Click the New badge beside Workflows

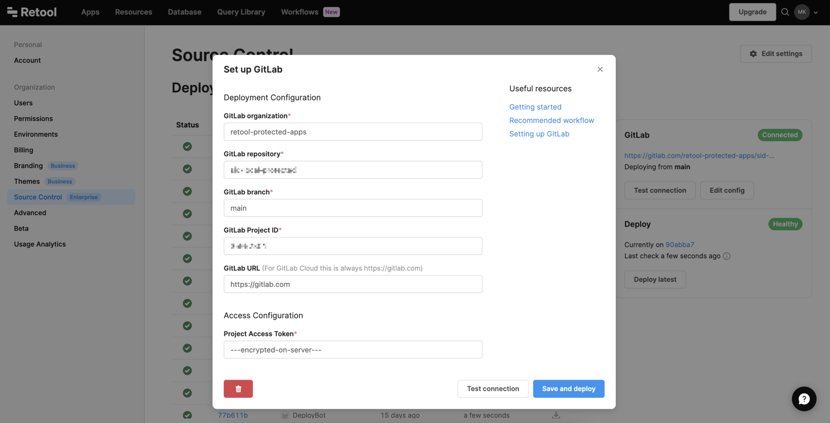point(331,12)
